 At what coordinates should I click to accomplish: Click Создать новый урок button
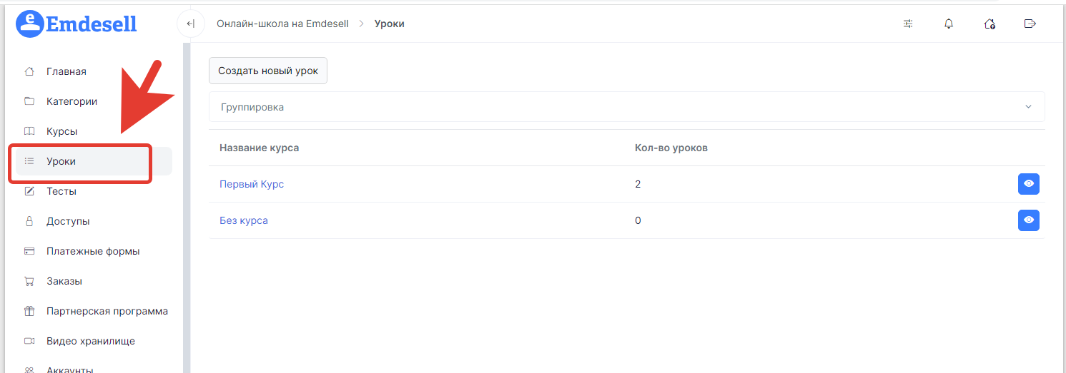click(268, 71)
